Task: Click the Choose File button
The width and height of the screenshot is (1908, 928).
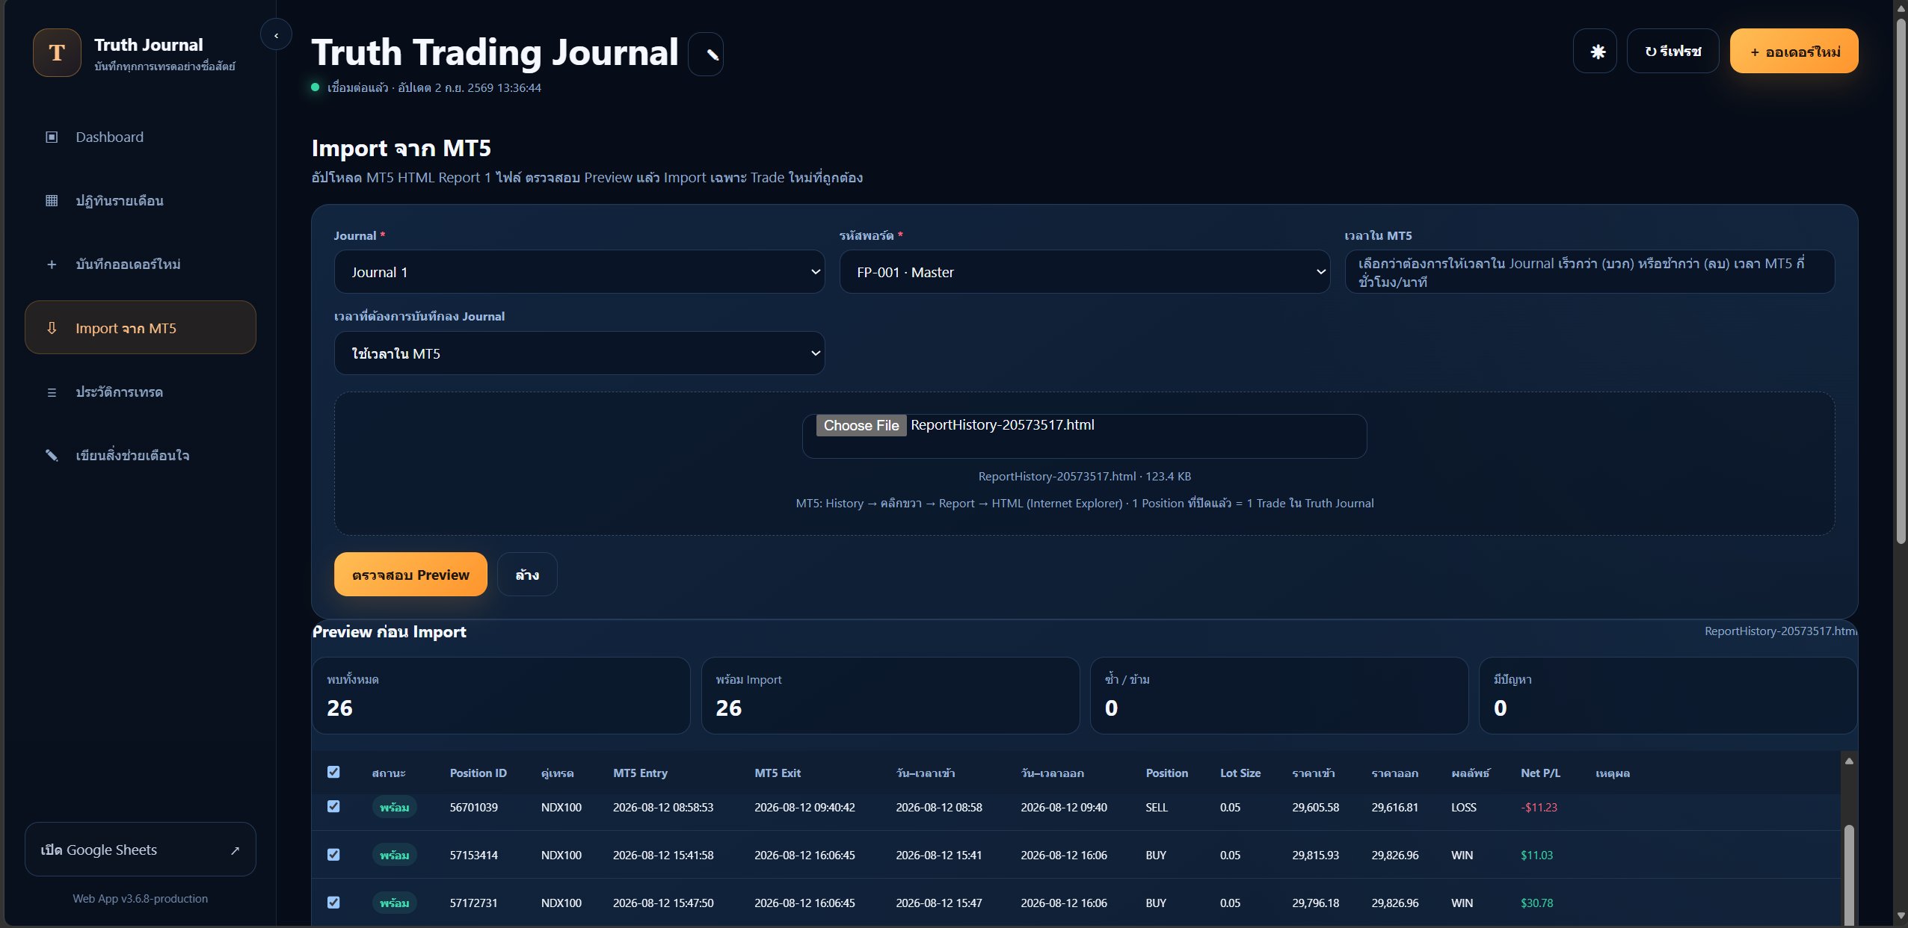Action: click(861, 425)
